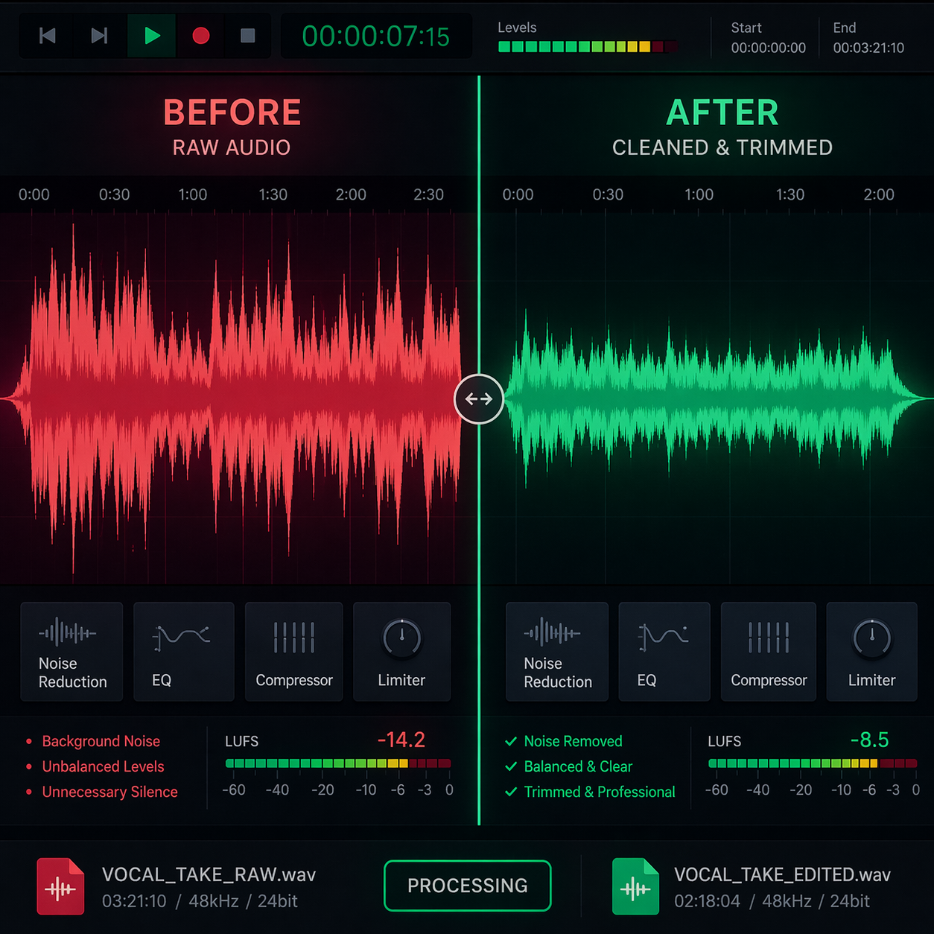Click the -14.2 LUFS reading
Image resolution: width=934 pixels, height=934 pixels.
tap(401, 740)
